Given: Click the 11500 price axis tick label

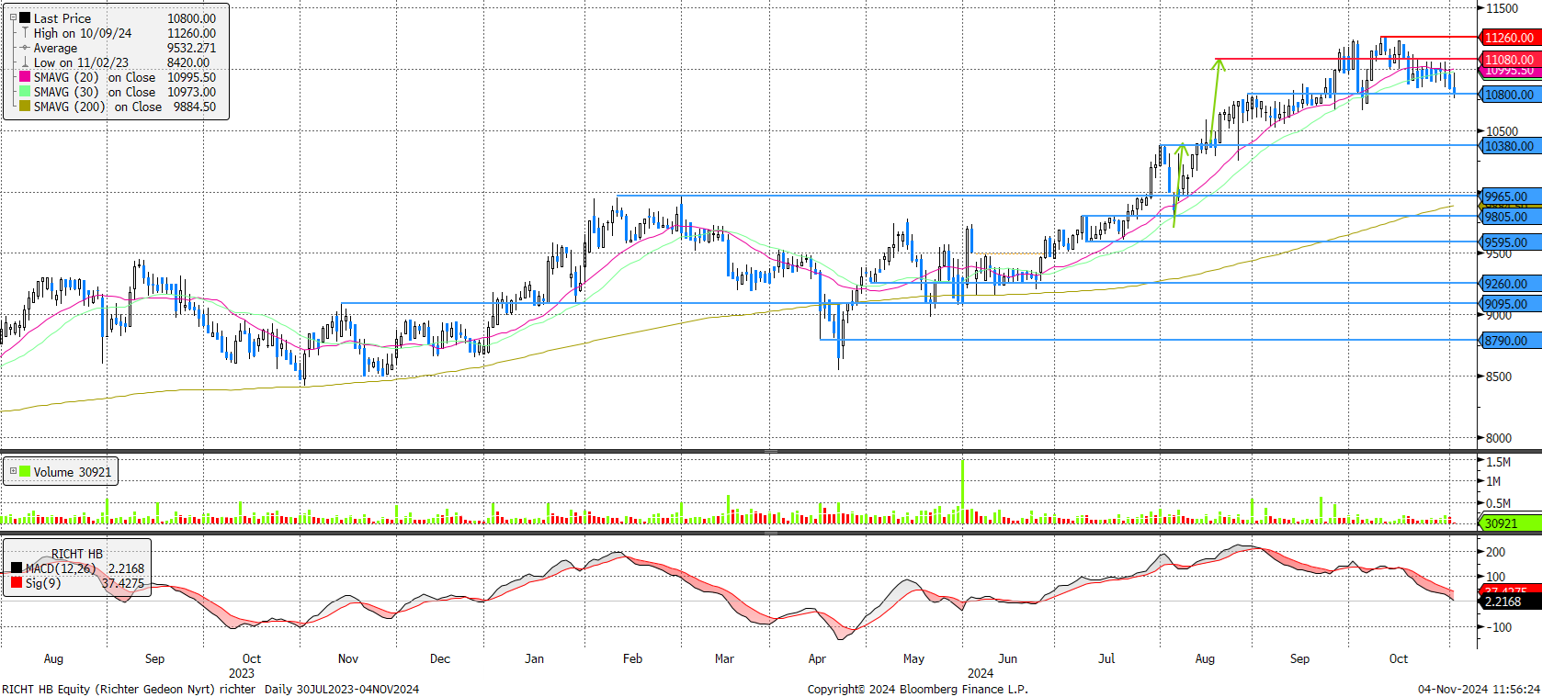Looking at the screenshot, I should tap(1502, 8).
